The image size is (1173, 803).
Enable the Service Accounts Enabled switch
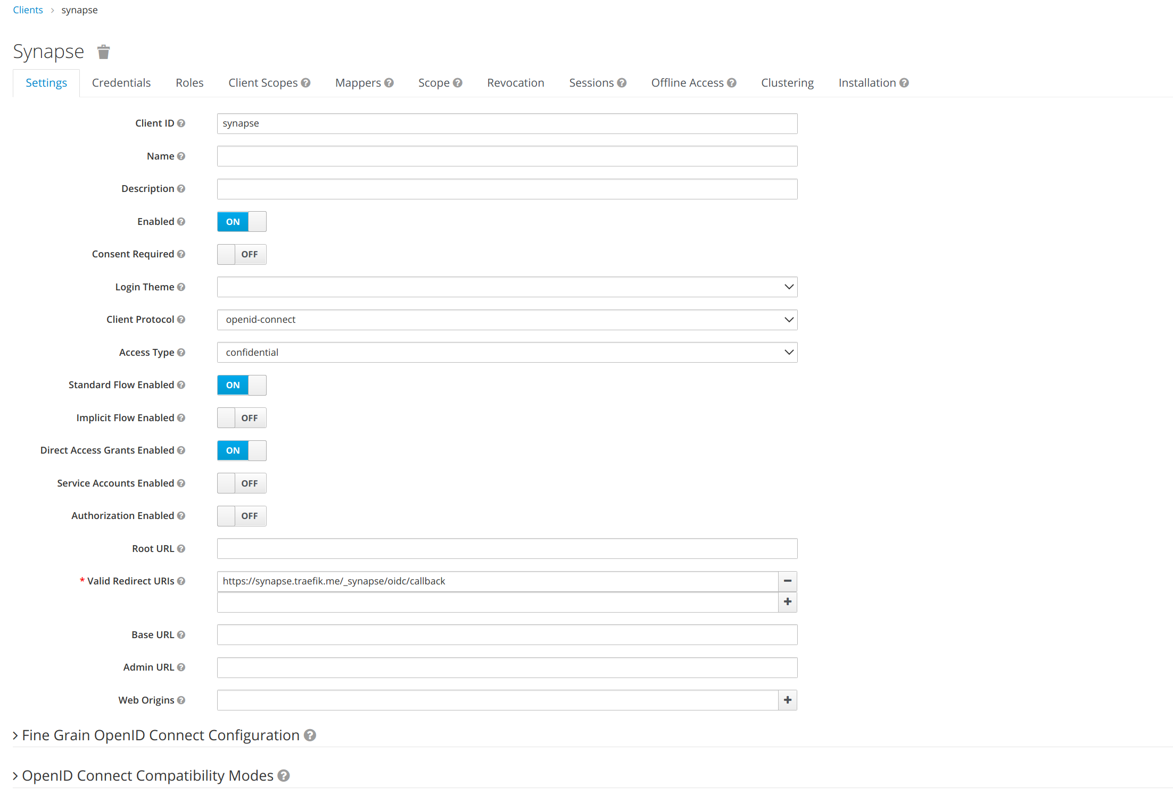tap(242, 483)
